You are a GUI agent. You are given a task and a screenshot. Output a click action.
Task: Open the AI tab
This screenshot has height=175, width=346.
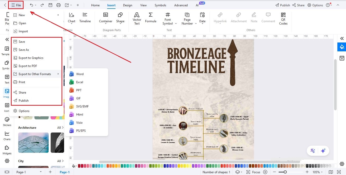tap(197, 5)
